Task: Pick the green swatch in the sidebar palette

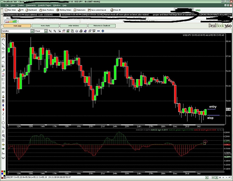Action: point(4,172)
